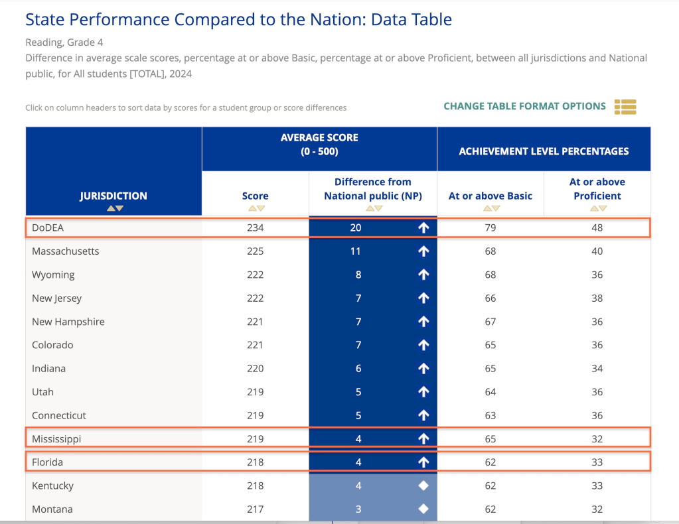The image size is (679, 524).
Task: Open Change Table Format Options
Action: [524, 106]
